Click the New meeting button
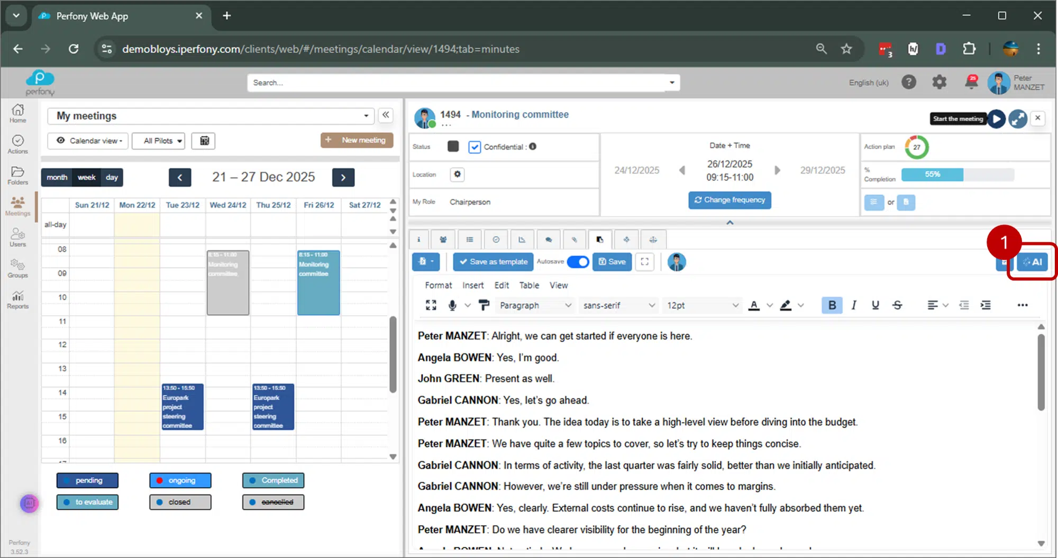The width and height of the screenshot is (1058, 558). tap(357, 140)
